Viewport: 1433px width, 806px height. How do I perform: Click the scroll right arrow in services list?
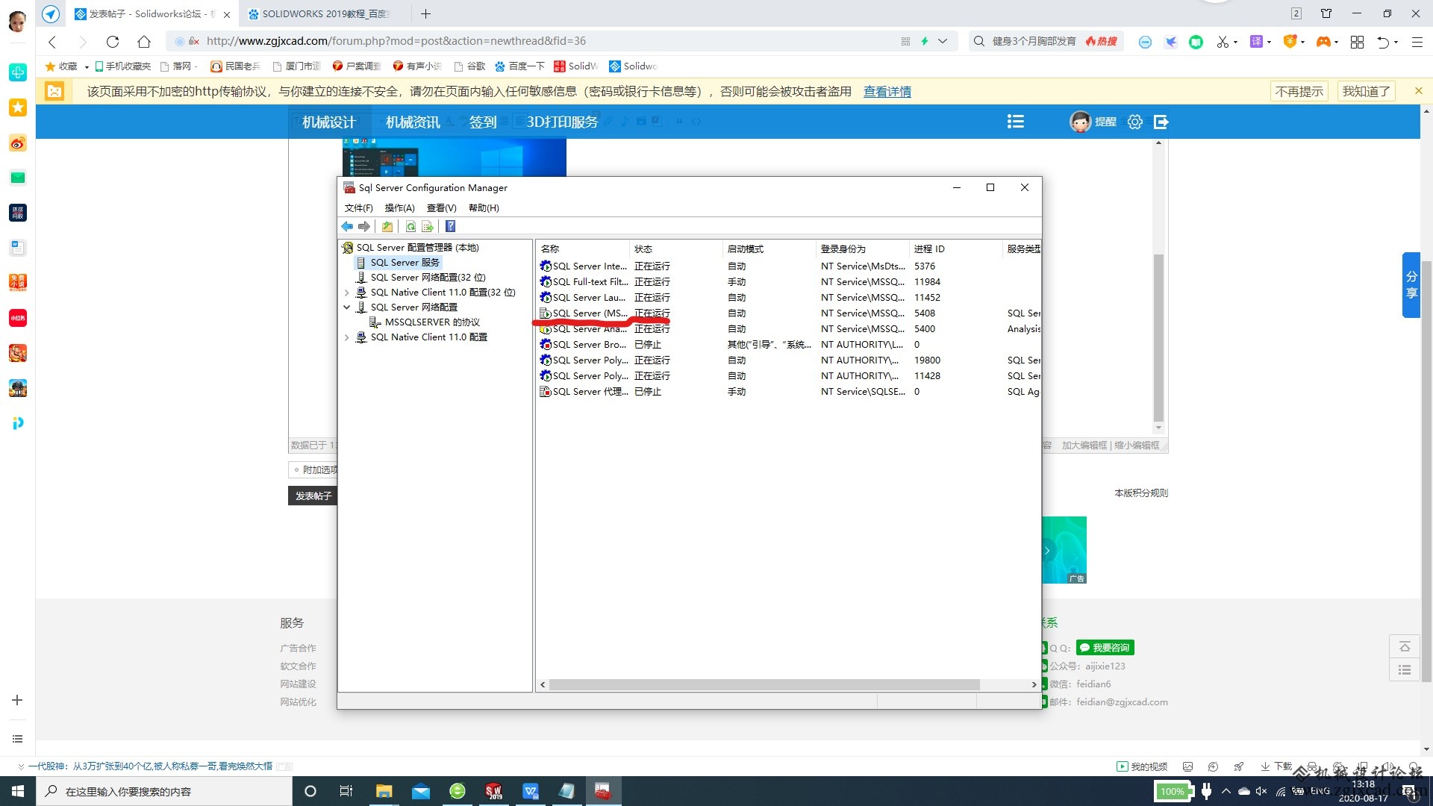click(1034, 684)
